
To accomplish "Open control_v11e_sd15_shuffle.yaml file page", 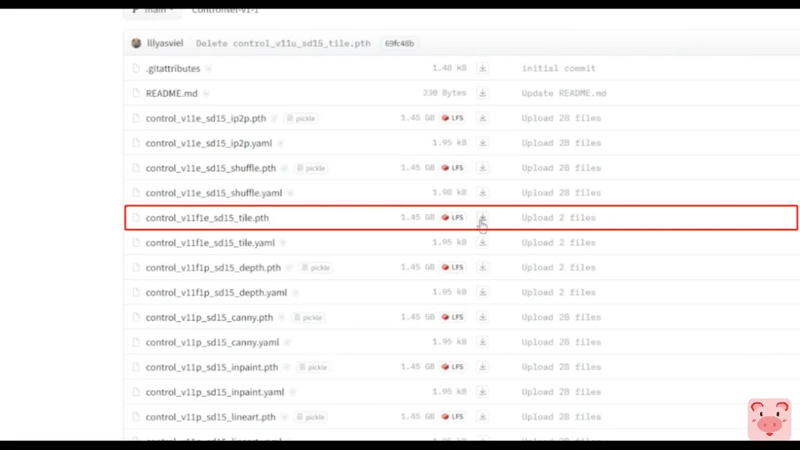I will [214, 193].
